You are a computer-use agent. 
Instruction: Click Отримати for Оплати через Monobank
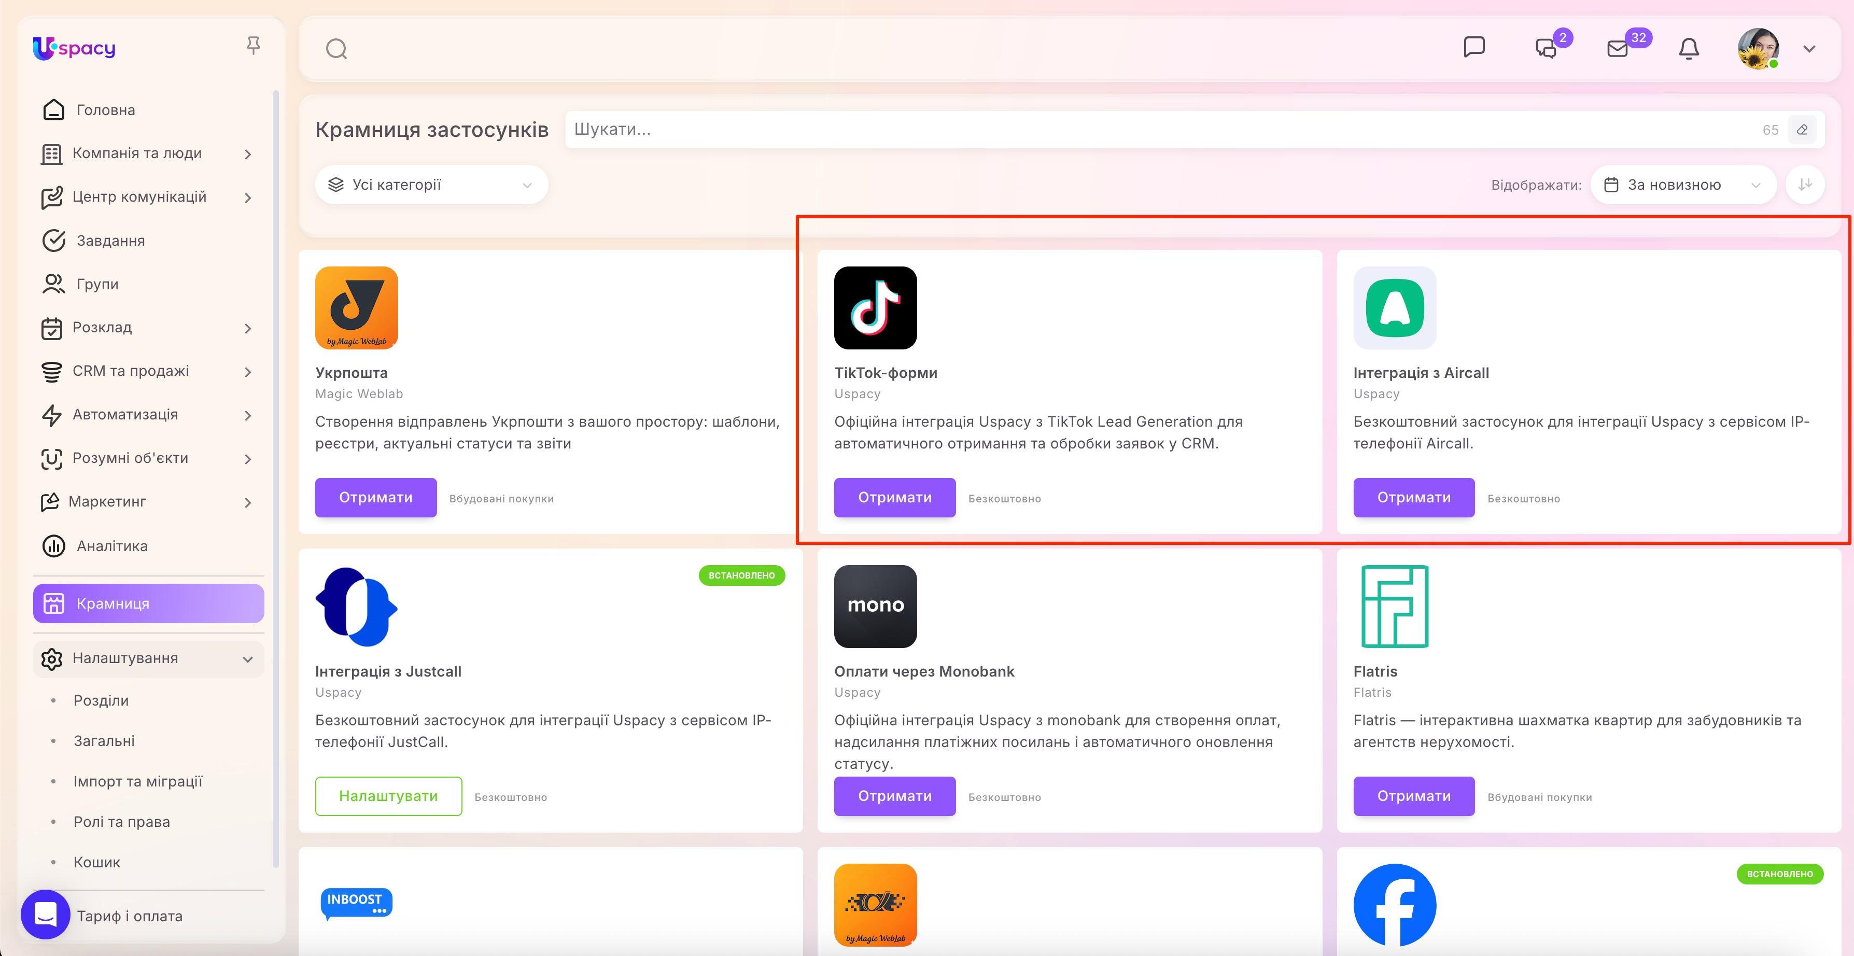(x=895, y=796)
